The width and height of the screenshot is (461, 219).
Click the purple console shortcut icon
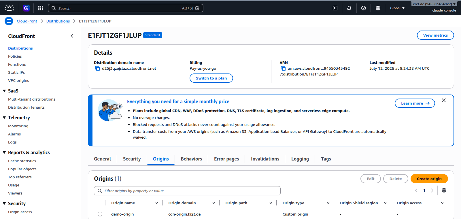(26, 8)
